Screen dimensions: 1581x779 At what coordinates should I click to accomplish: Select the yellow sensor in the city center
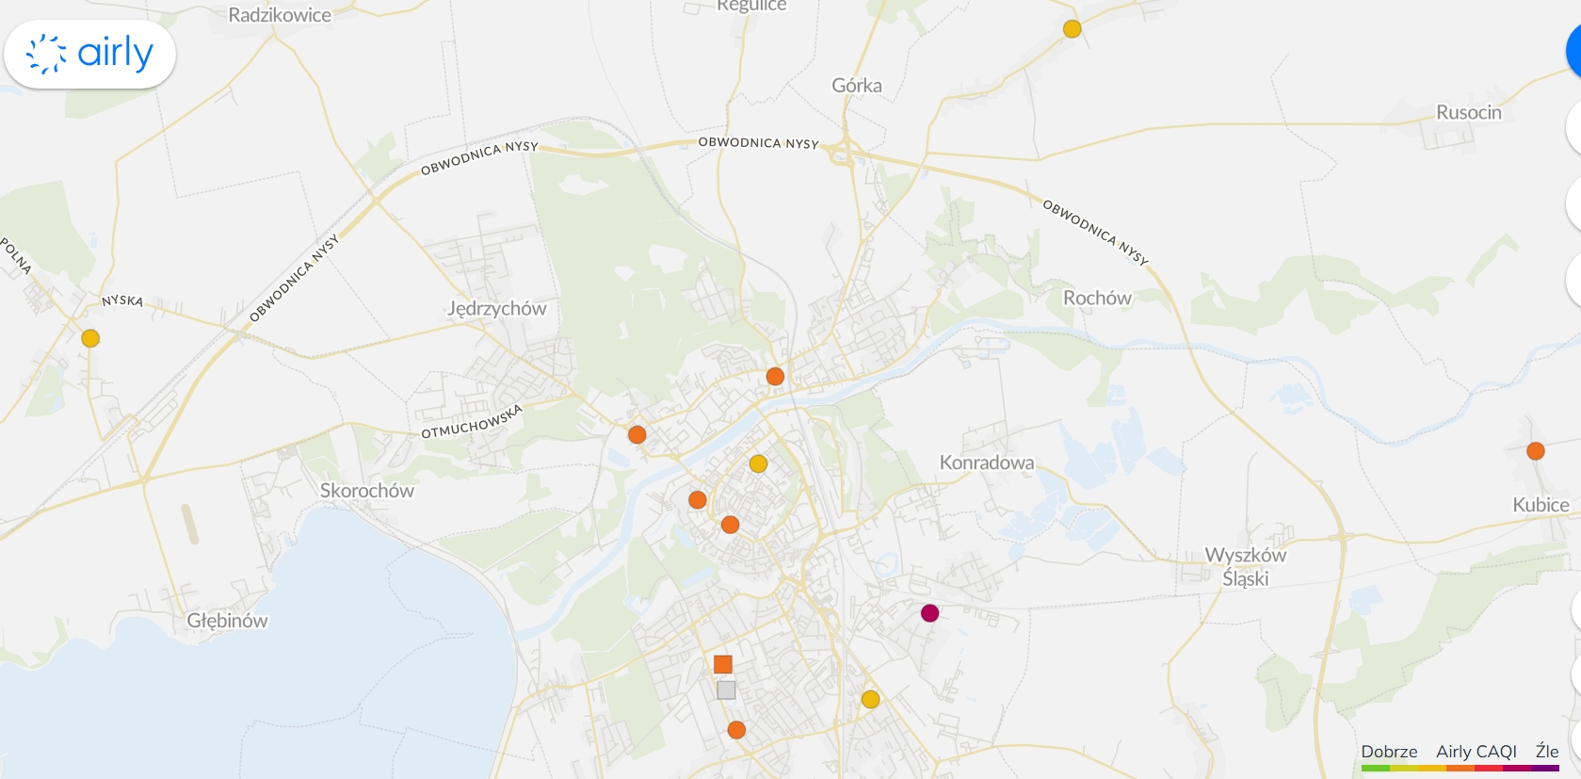(x=758, y=463)
